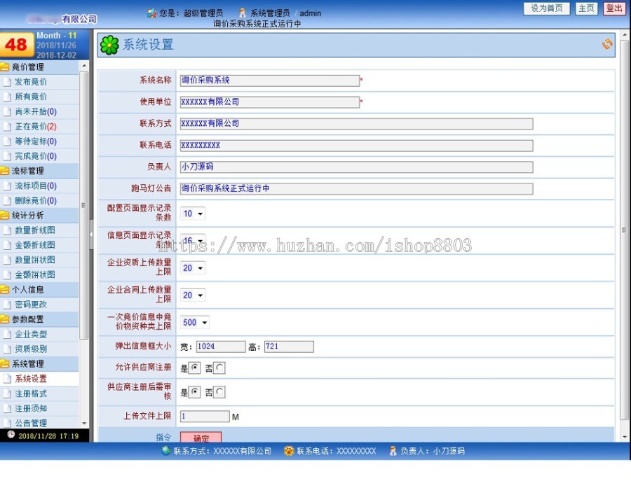Click the folder icon next to 参数配置

(5, 319)
